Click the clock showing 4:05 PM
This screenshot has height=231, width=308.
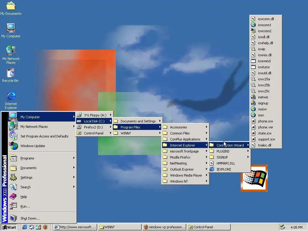(x=296, y=227)
